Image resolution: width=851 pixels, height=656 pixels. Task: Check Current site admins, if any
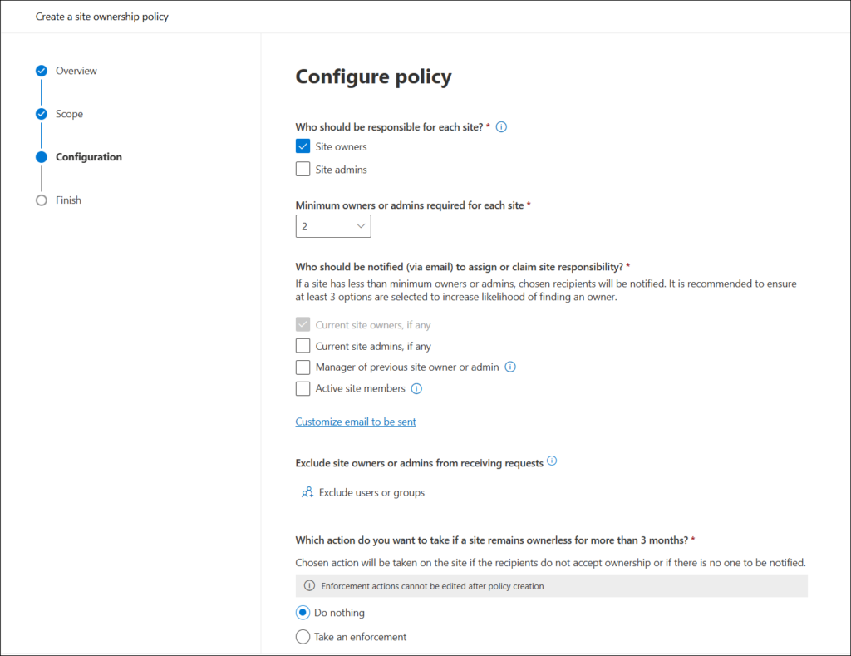point(303,346)
